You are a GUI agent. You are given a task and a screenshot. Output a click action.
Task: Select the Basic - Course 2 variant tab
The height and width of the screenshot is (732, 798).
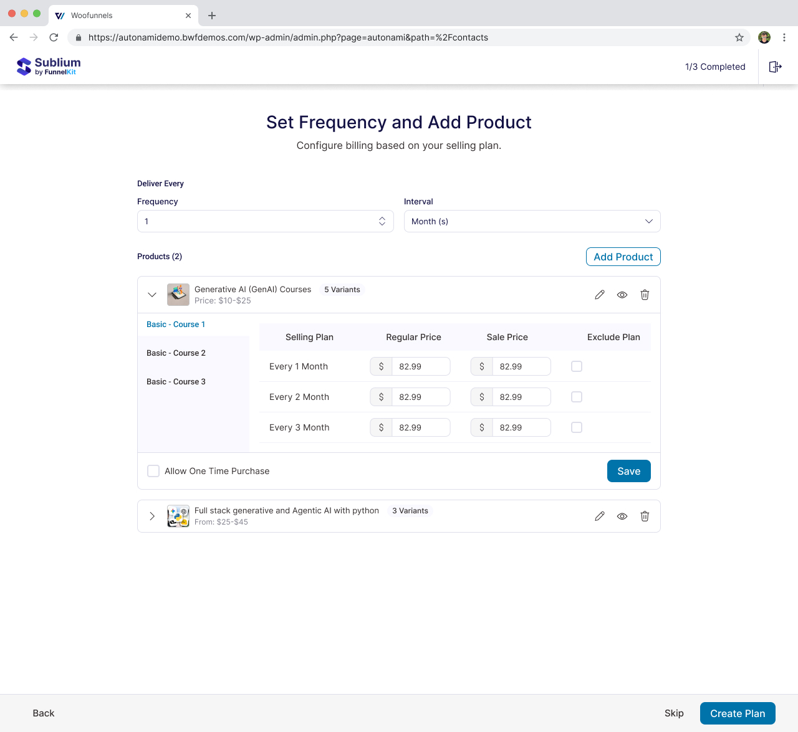coord(176,353)
